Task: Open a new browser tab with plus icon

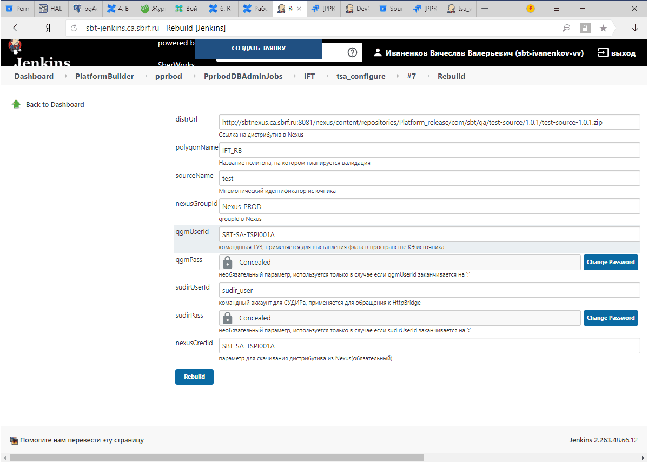Action: coord(485,9)
